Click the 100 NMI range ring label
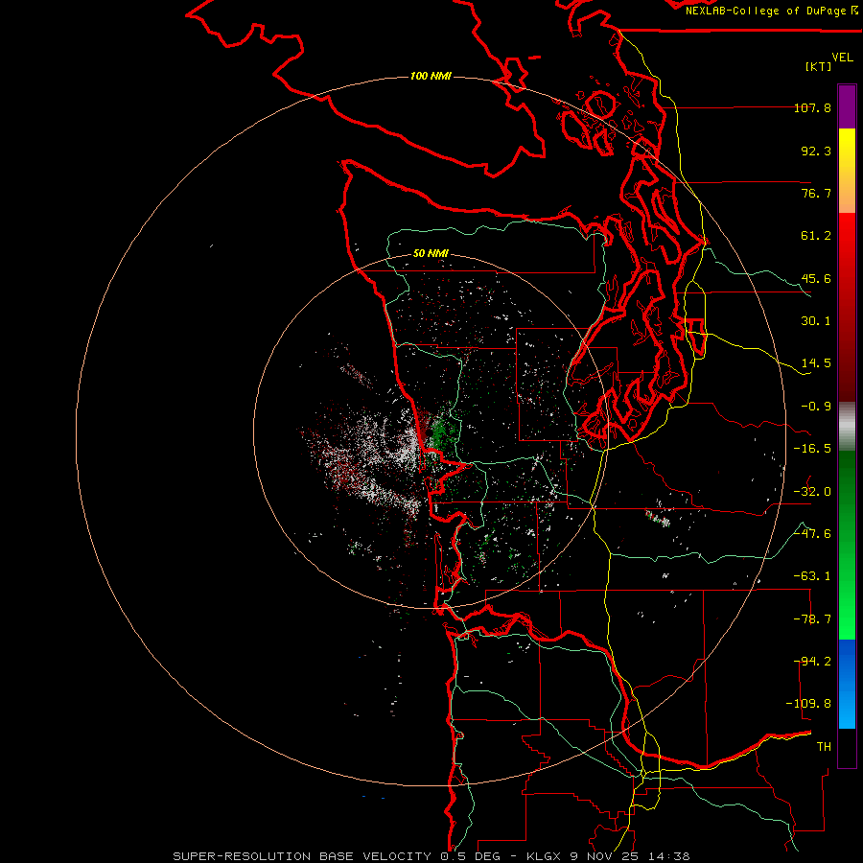 pyautogui.click(x=431, y=76)
